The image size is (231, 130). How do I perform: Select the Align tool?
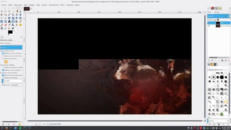[x=2, y=18]
